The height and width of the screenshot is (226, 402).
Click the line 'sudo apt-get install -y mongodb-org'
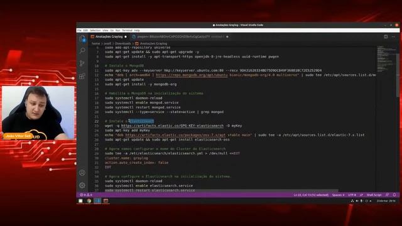pyautogui.click(x=141, y=84)
